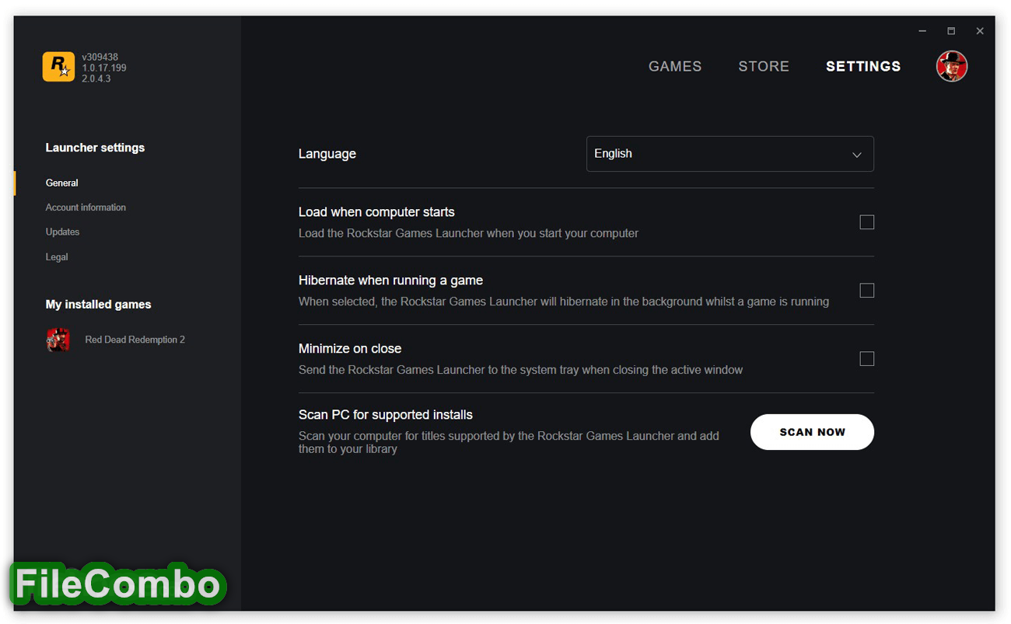This screenshot has height=624, width=1011.
Task: Click the Language label text
Action: click(x=327, y=154)
